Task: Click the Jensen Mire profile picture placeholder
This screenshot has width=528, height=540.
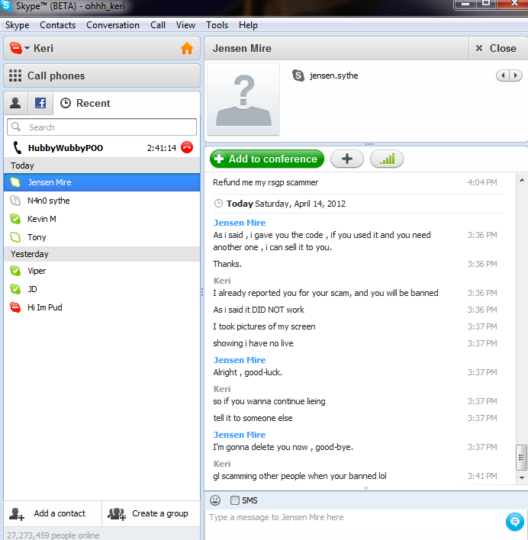Action: point(243,99)
